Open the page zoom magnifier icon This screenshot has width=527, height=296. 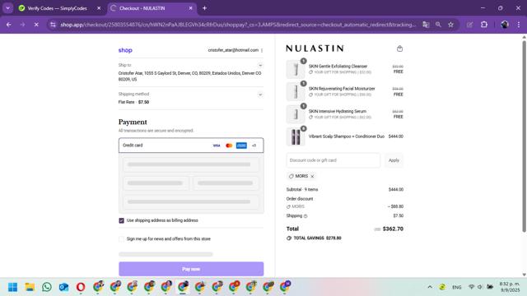coord(438,25)
